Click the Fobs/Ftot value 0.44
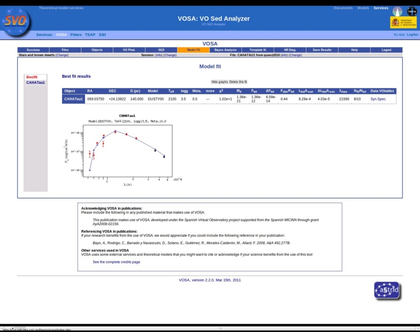This screenshot has height=332, width=420. coord(284,99)
